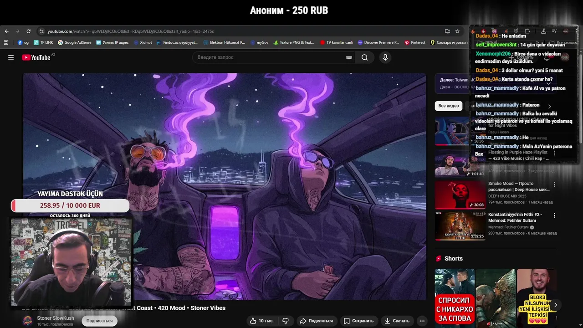Image resolution: width=583 pixels, height=328 pixels.
Task: Open the apps grid in bookmarks bar
Action: coord(6,42)
